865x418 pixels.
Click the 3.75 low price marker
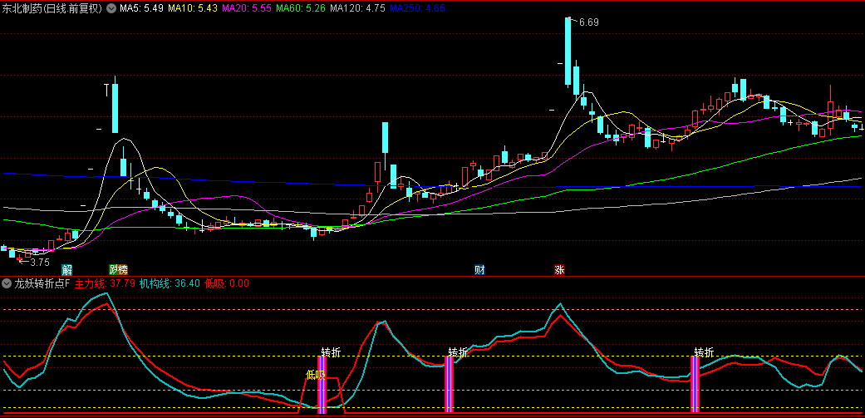click(40, 262)
